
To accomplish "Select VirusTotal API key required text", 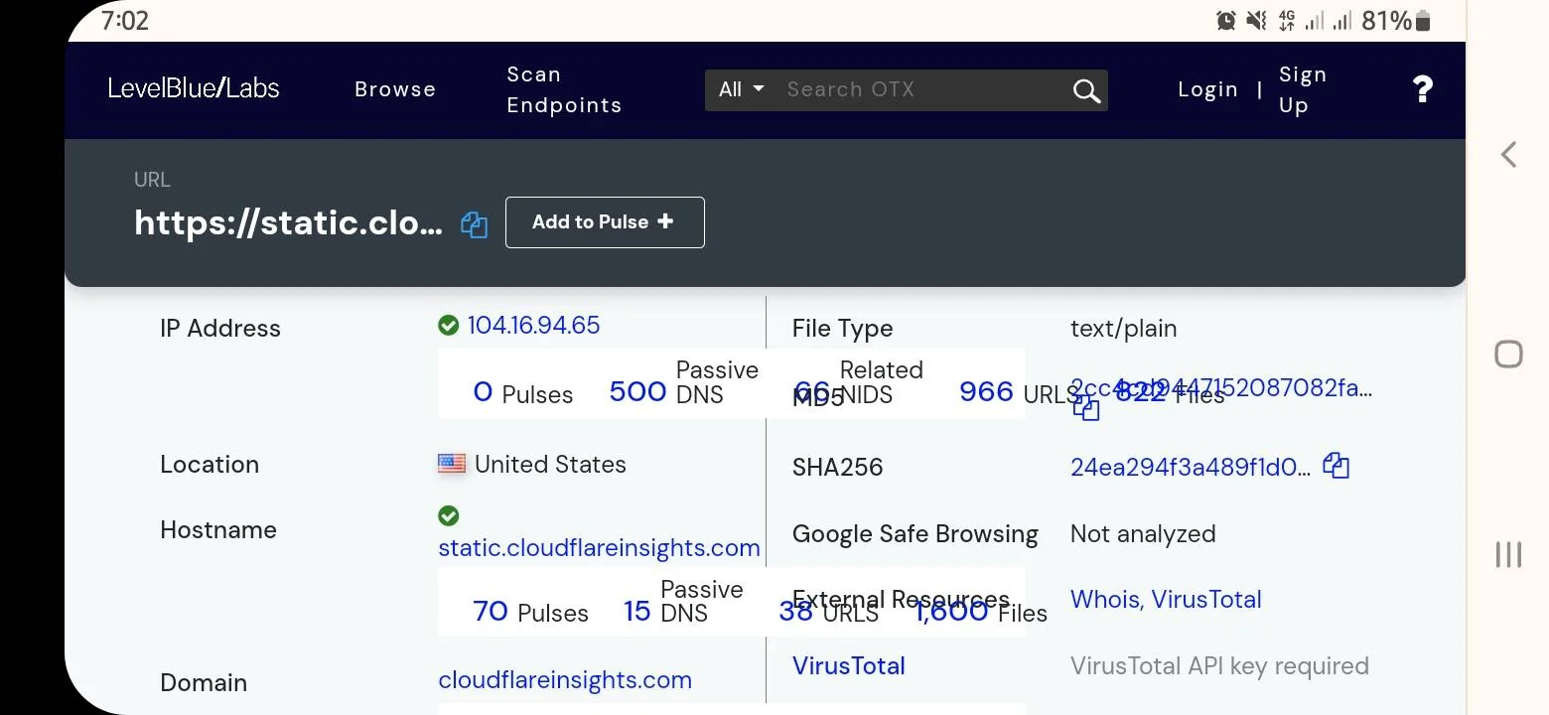I will (x=1219, y=665).
